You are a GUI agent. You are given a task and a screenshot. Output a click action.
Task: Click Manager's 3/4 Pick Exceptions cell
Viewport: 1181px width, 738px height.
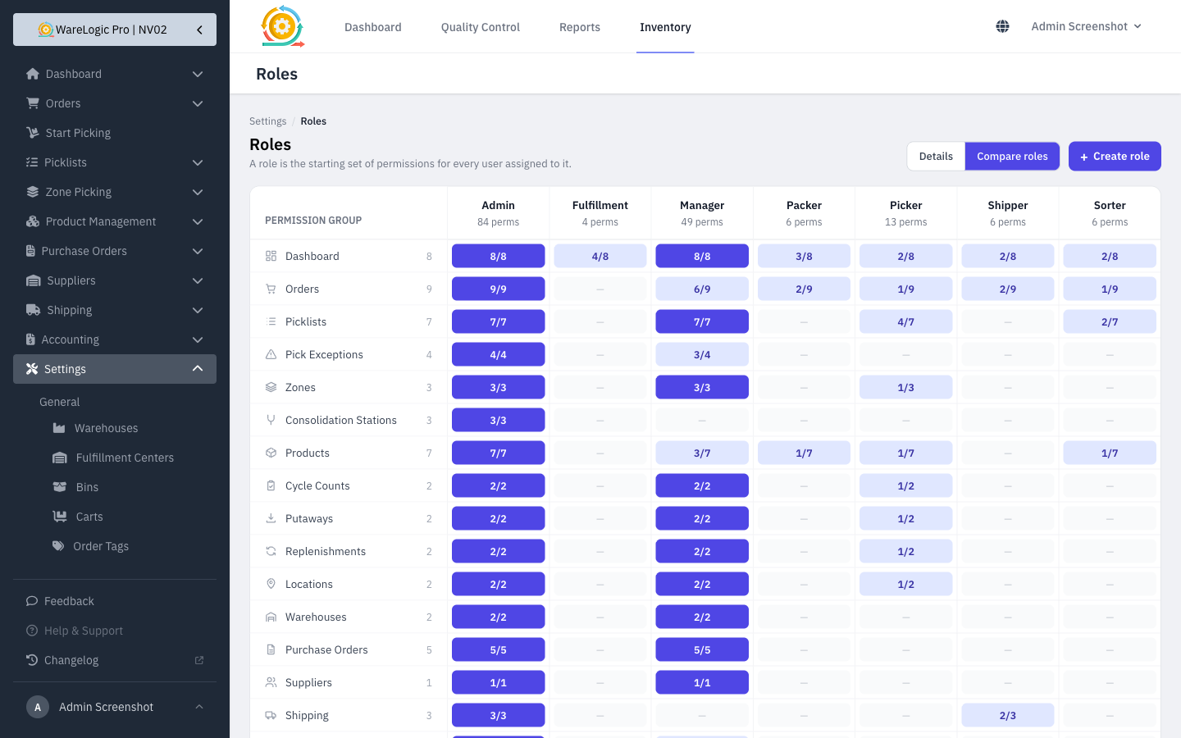coord(702,354)
